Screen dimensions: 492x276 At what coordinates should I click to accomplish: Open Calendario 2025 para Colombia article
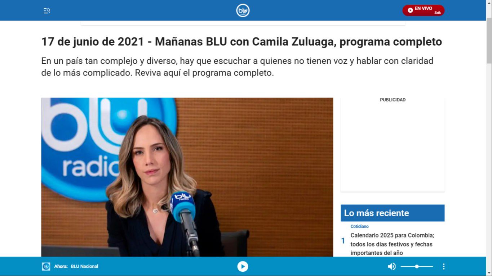393,244
